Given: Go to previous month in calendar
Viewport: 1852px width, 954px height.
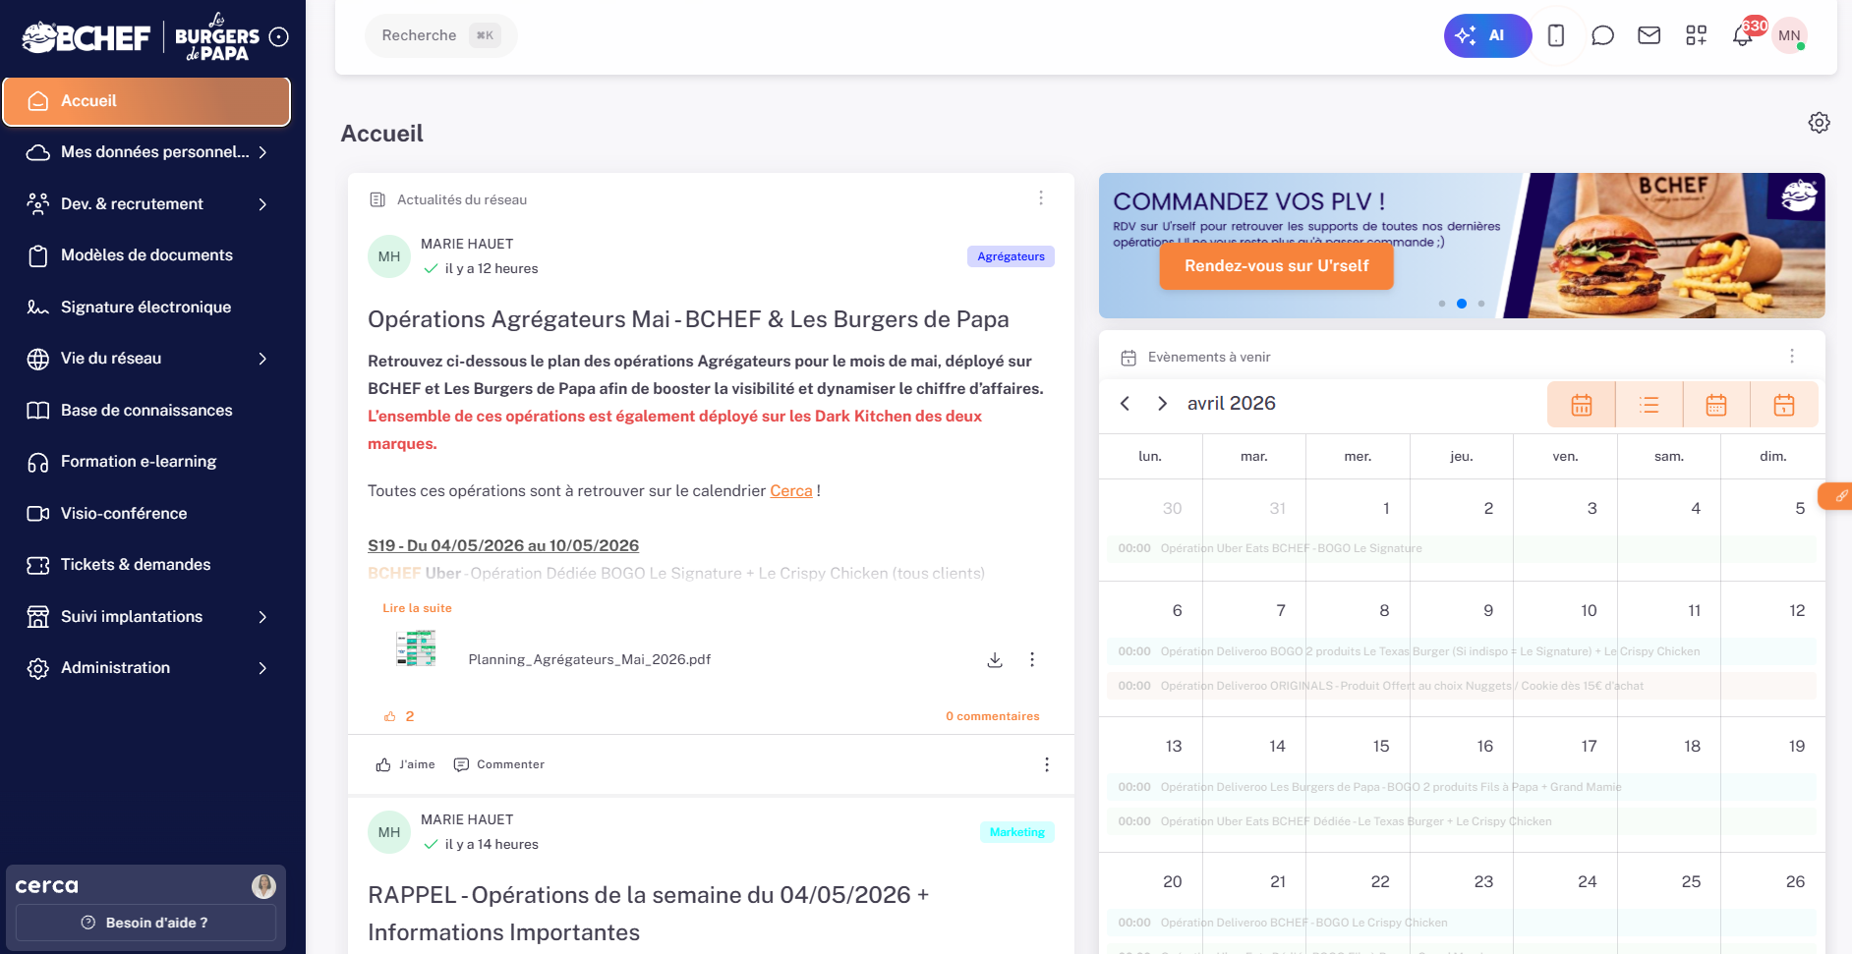Looking at the screenshot, I should tap(1125, 404).
